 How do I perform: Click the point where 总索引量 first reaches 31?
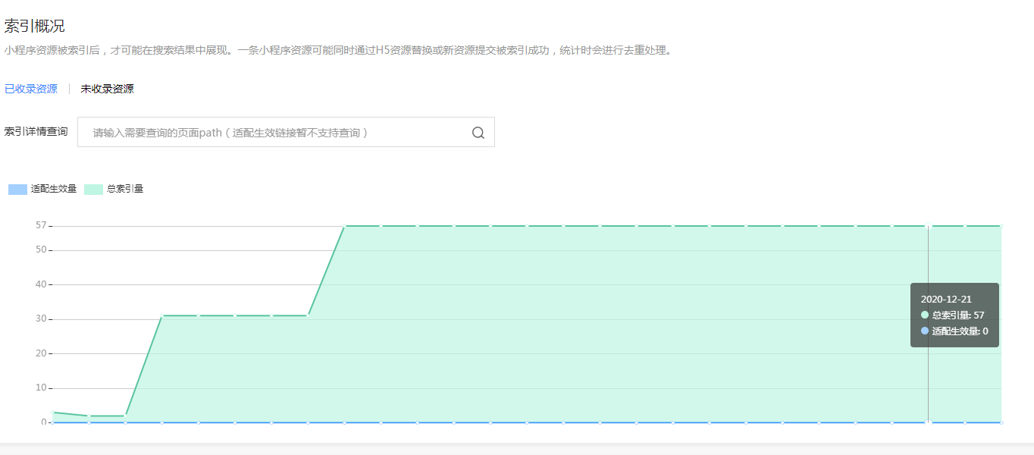pyautogui.click(x=162, y=315)
